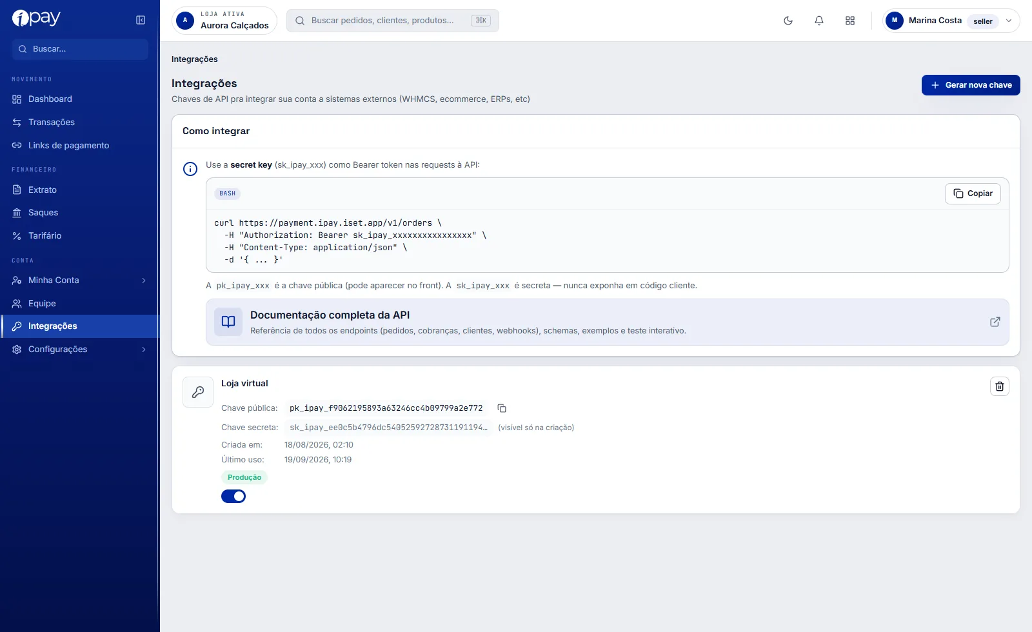Click the Transações arrows icon
The image size is (1032, 632).
17,123
